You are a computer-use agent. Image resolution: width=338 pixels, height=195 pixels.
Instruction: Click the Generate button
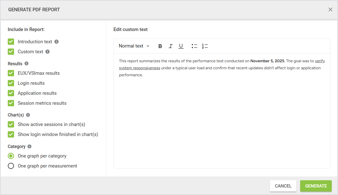tap(316, 186)
